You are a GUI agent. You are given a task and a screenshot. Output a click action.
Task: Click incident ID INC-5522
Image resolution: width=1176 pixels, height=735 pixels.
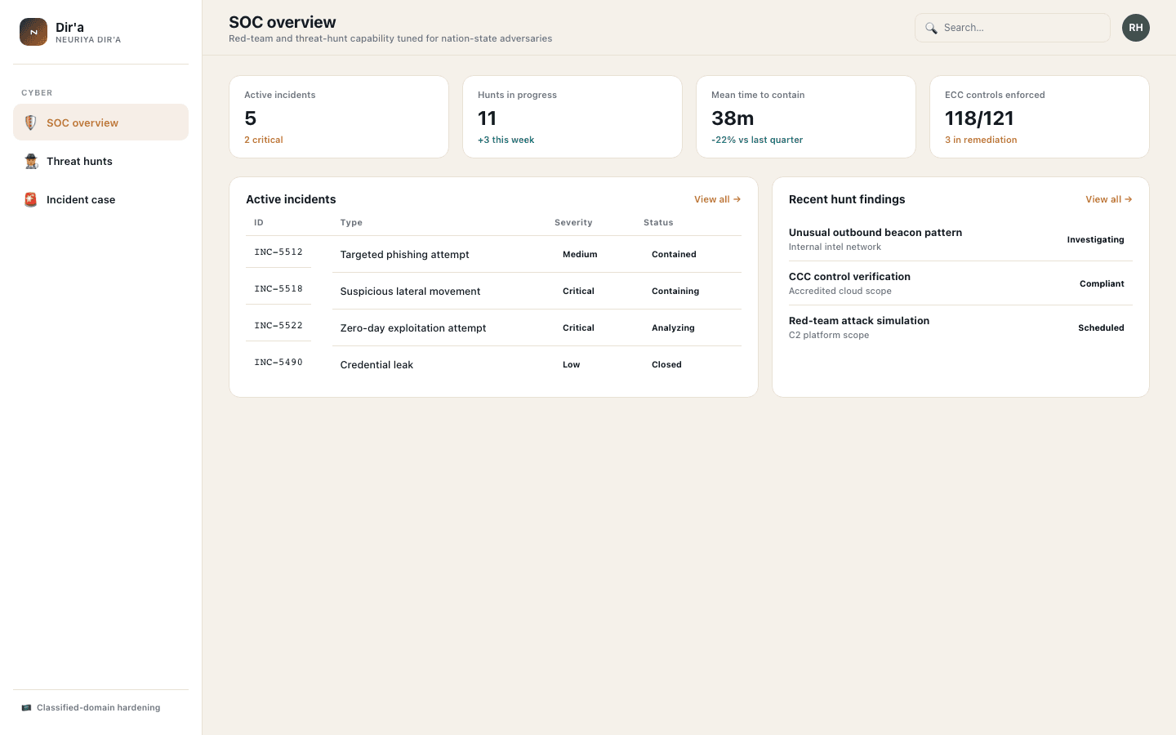click(278, 326)
